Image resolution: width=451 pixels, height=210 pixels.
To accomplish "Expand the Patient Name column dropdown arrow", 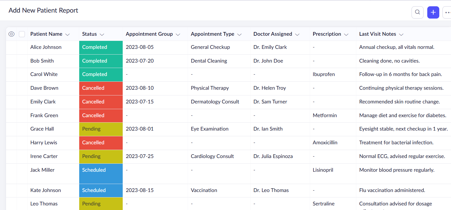I will pos(67,34).
